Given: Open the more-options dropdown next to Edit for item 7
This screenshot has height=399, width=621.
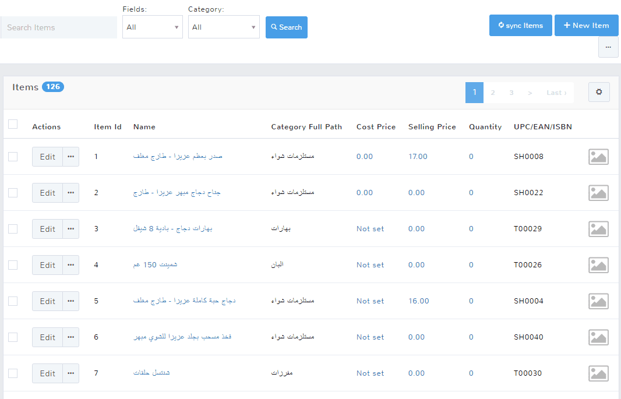Looking at the screenshot, I should [71, 373].
